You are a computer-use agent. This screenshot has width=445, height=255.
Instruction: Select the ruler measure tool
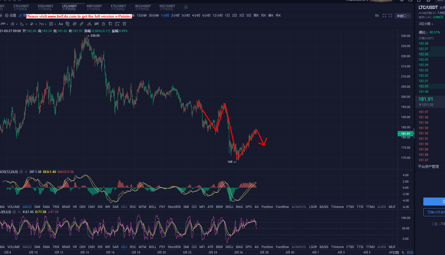tap(82, 24)
